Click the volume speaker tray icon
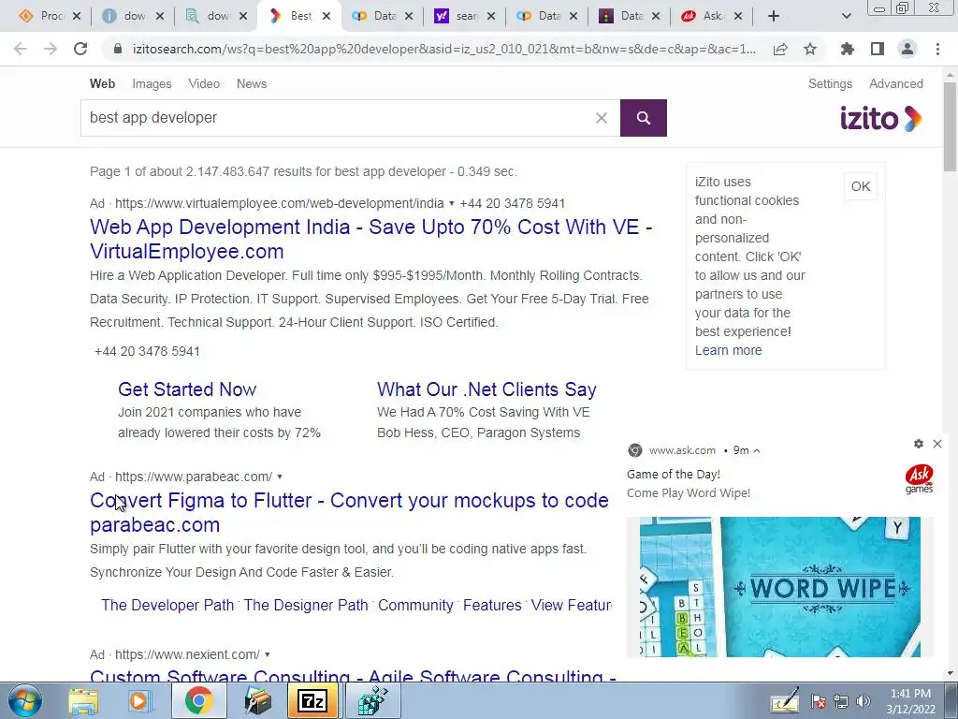The width and height of the screenshot is (958, 719). coord(864,701)
